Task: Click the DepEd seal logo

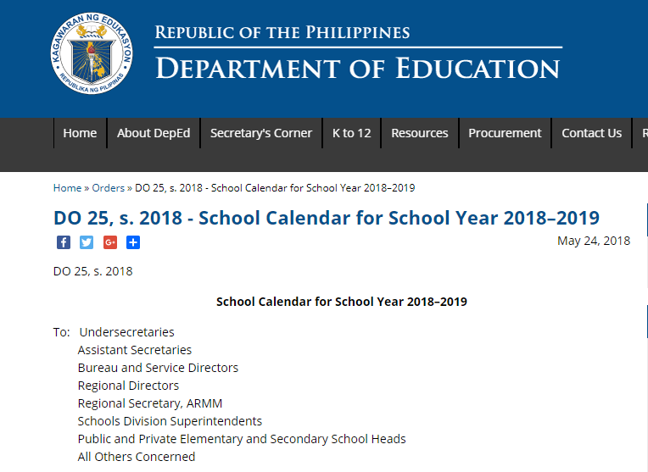Action: (x=92, y=53)
